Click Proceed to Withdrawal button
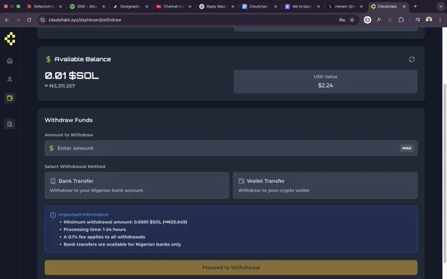Viewport: 447px width, 279px height. click(x=231, y=267)
